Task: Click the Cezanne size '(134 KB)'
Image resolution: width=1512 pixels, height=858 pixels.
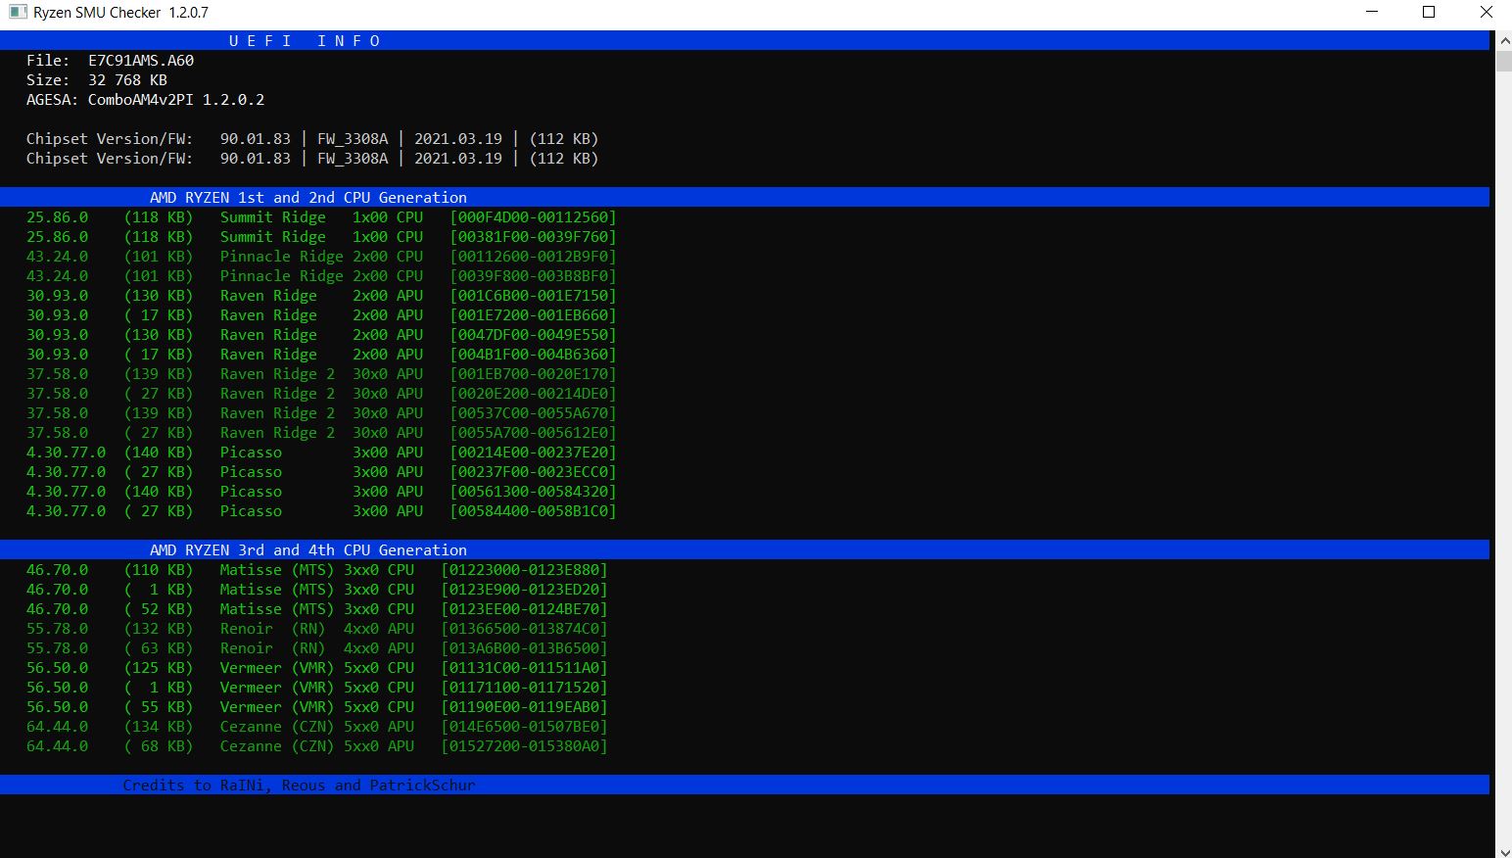Action: [159, 727]
